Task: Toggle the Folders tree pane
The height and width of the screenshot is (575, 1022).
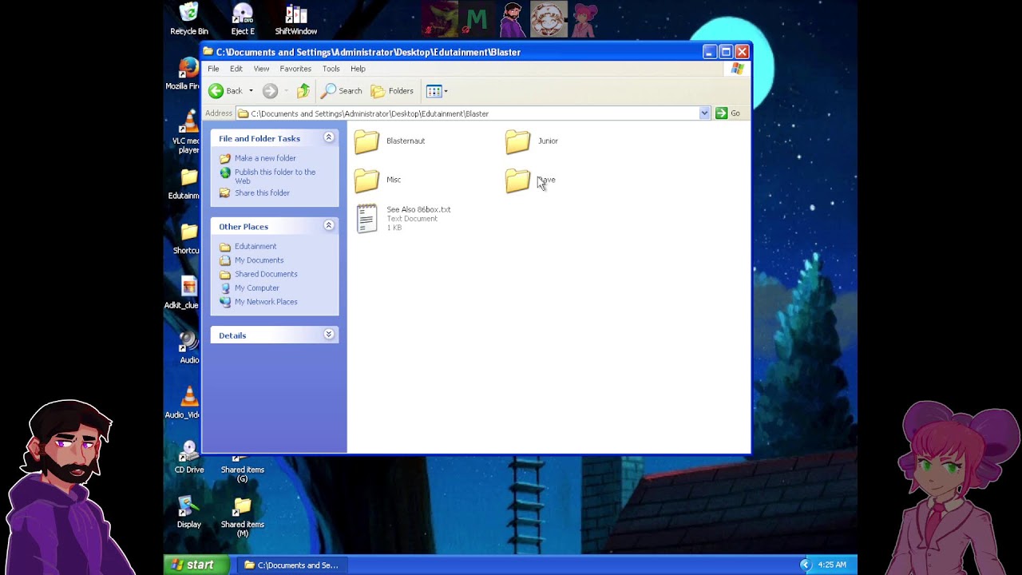Action: click(x=392, y=91)
